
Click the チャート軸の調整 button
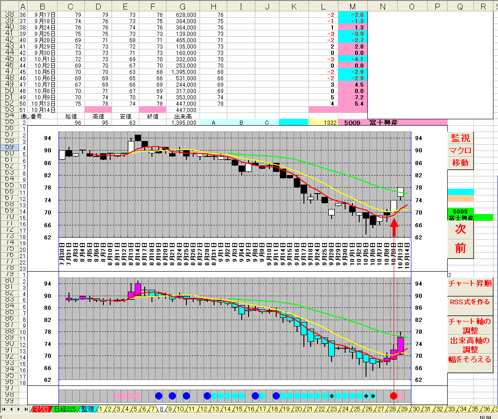click(x=470, y=326)
